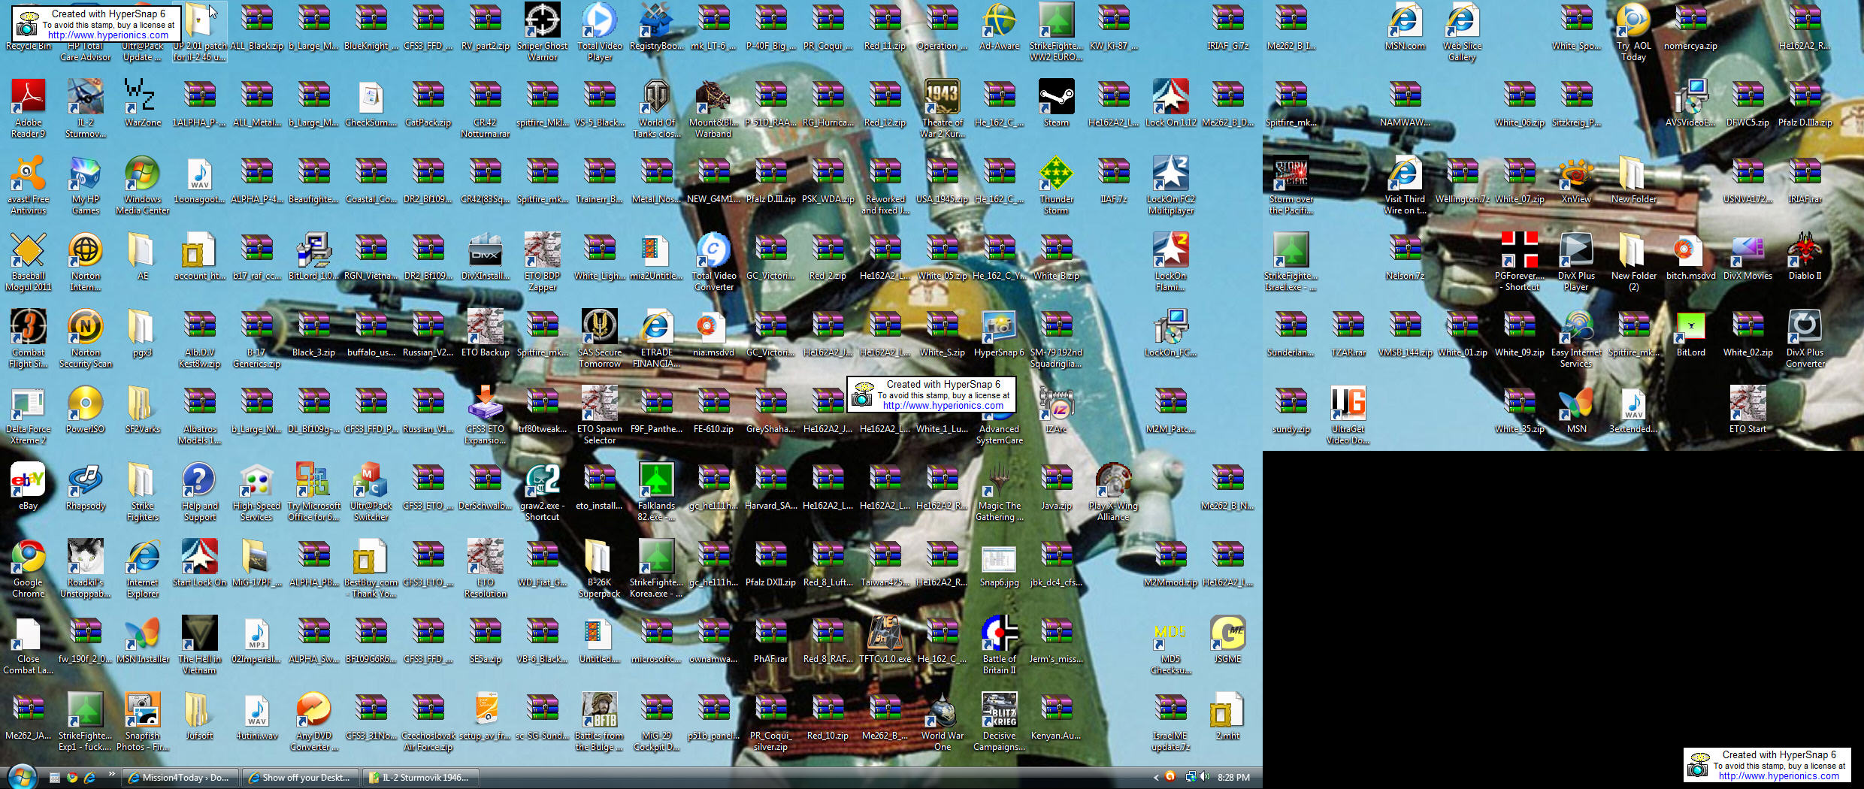Viewport: 1864px width, 789px height.
Task: Select the Rhapsody shortcut
Action: click(x=86, y=487)
